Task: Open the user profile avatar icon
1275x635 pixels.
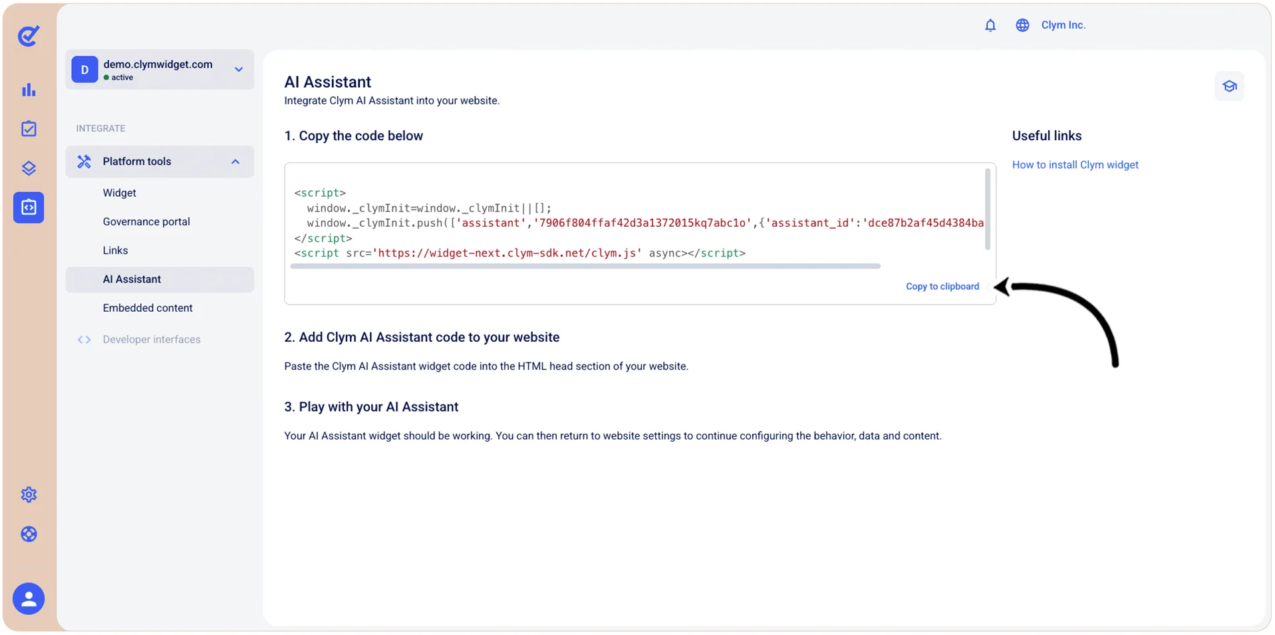Action: point(29,599)
